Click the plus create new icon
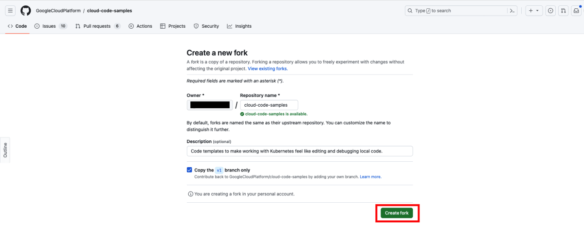The width and height of the screenshot is (584, 230). (530, 10)
